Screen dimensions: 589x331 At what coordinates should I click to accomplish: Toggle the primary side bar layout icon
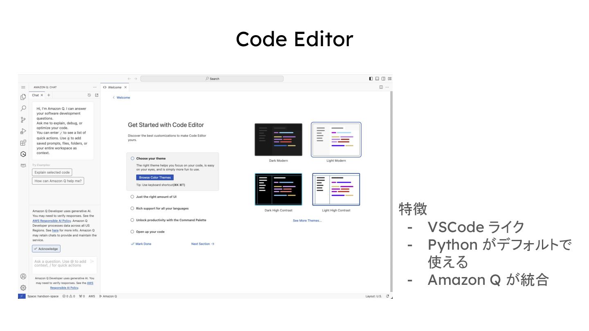click(x=371, y=78)
